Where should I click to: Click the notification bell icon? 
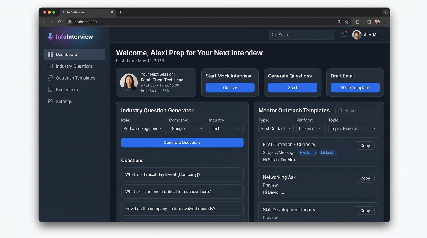pos(344,35)
